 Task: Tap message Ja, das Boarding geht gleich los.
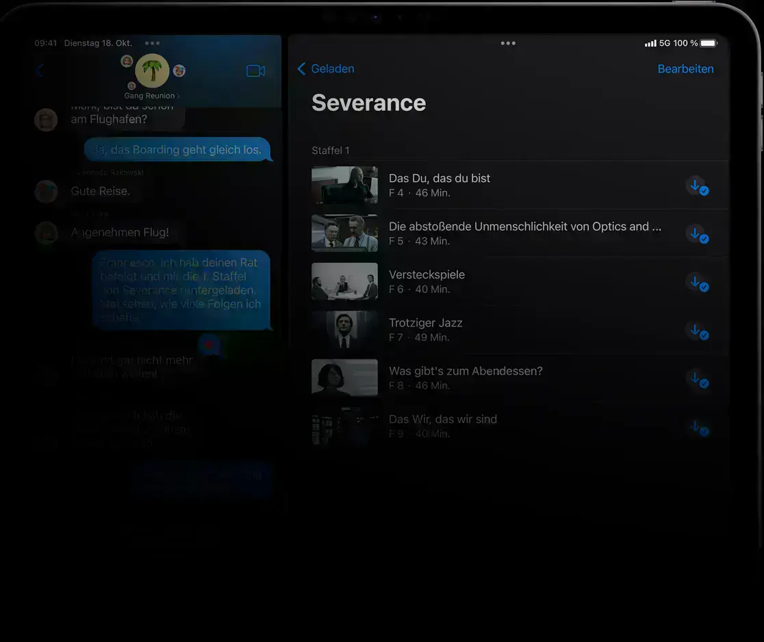(x=177, y=149)
